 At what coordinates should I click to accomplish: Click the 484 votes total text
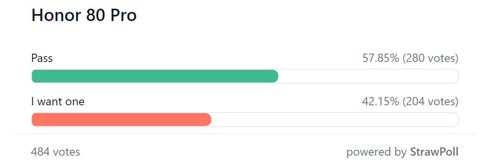55,152
